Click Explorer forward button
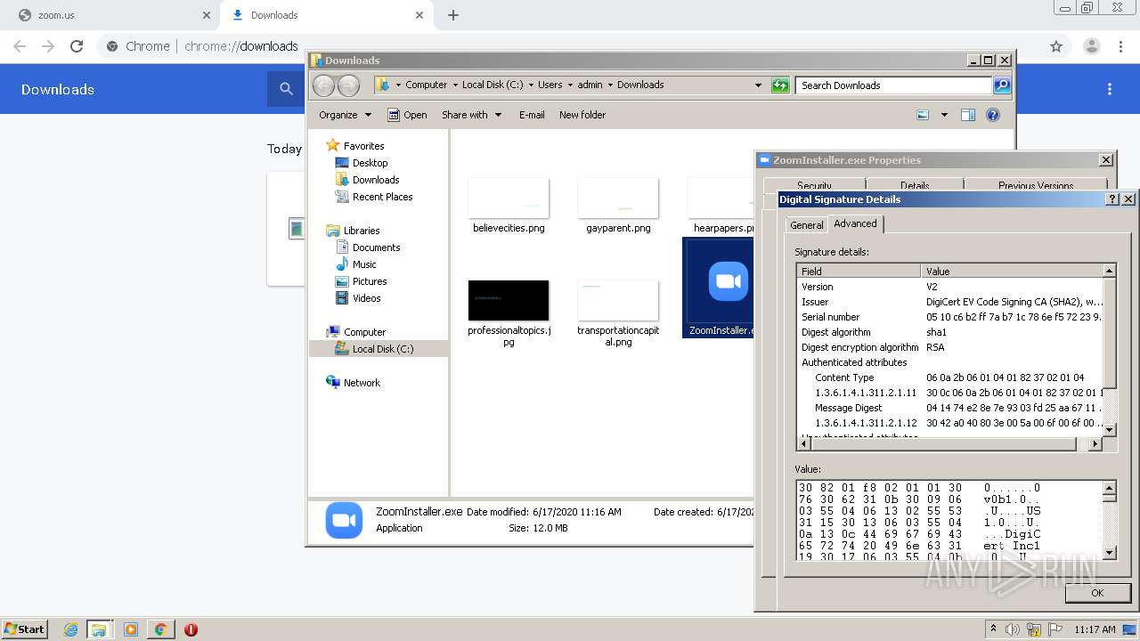 tap(348, 85)
